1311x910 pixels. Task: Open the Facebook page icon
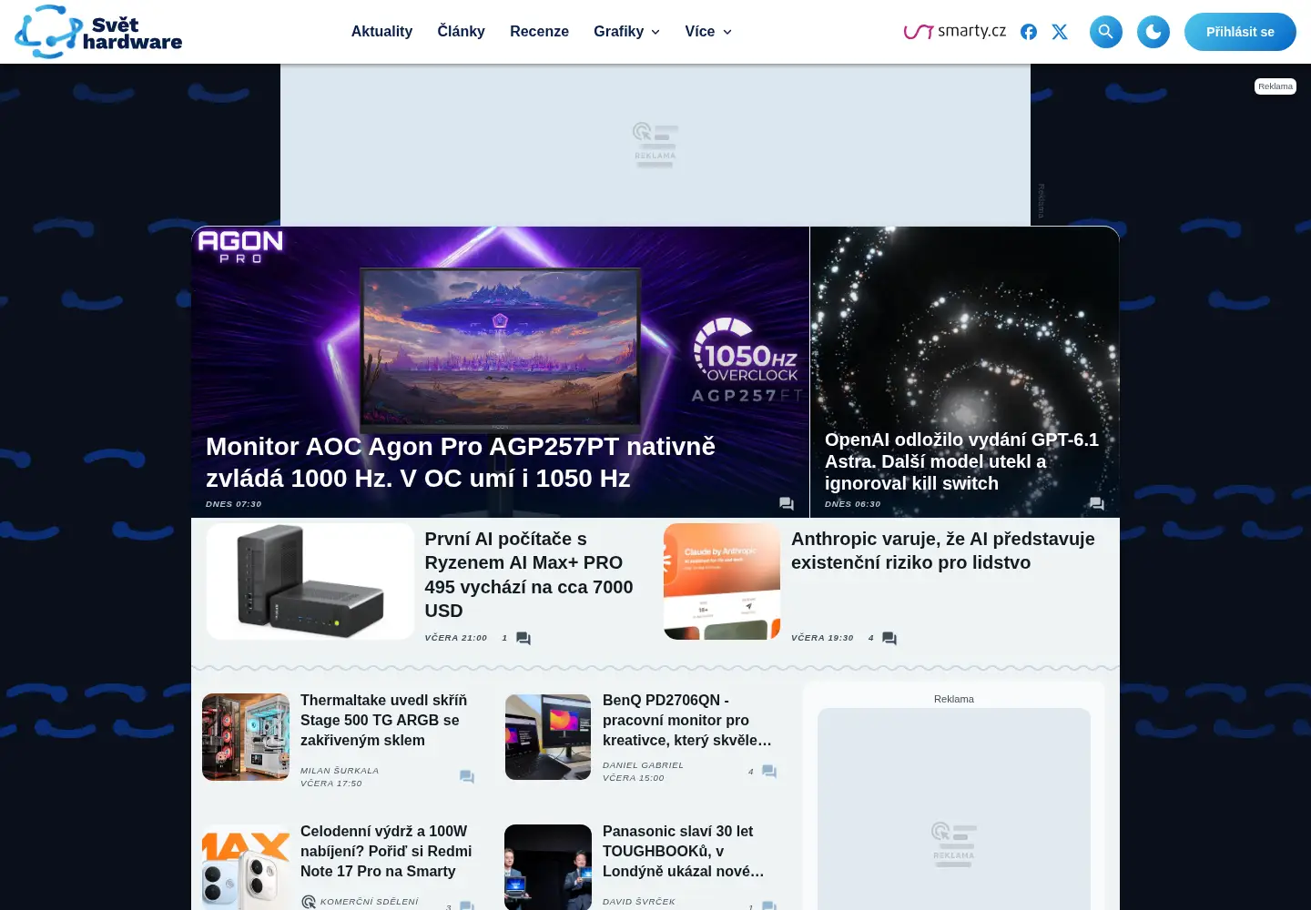pos(1029,32)
